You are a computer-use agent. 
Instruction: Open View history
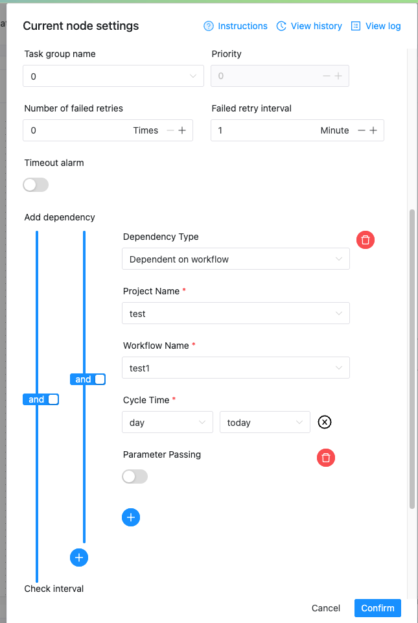point(309,26)
